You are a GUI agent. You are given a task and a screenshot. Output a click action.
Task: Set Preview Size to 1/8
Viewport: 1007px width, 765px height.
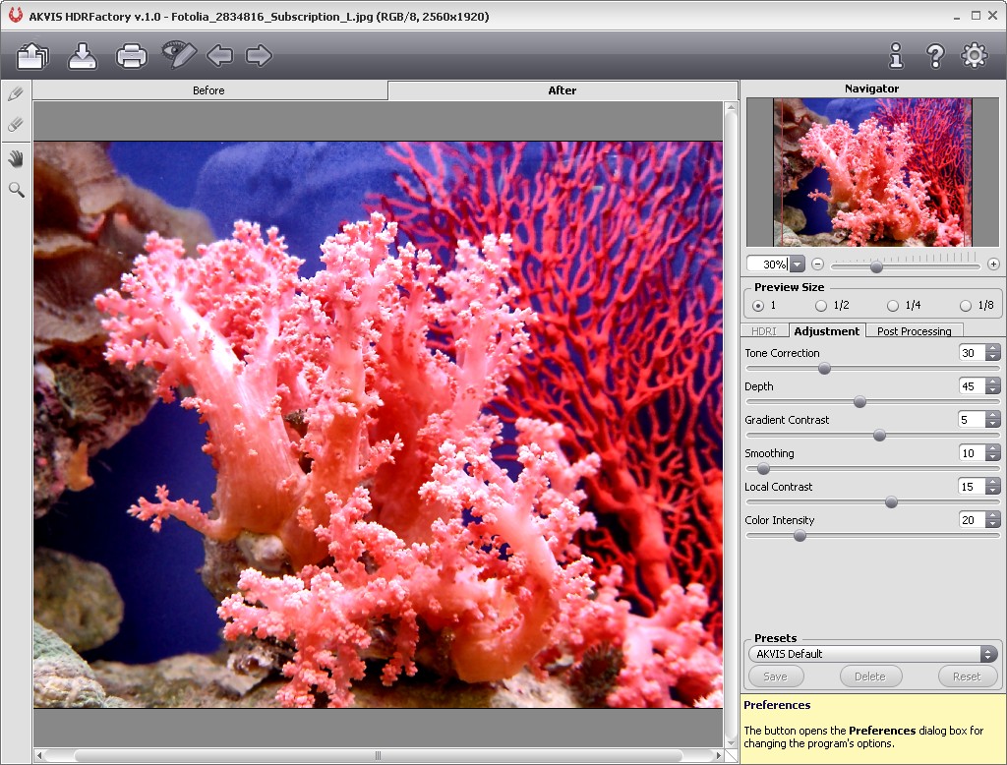(x=966, y=306)
